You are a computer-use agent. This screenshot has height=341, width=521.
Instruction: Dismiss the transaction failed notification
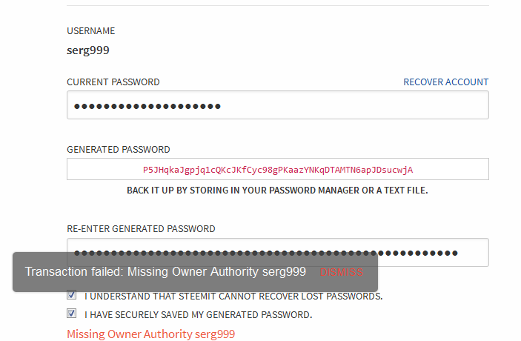click(x=342, y=272)
